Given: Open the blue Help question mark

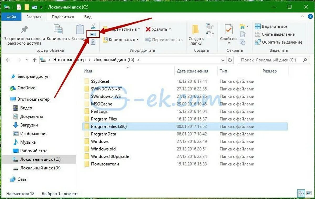Looking at the screenshot, I should point(310,17).
